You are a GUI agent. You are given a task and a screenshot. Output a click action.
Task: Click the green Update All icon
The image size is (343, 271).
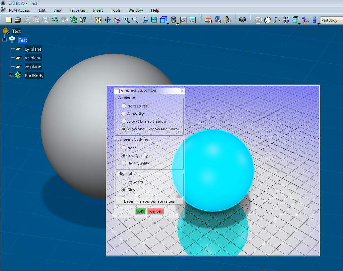click(74, 20)
